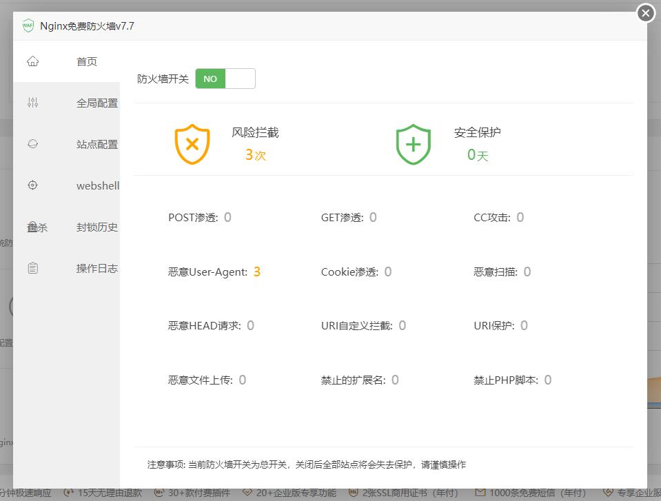
Task: Click the webshell target icon
Action: 32,185
